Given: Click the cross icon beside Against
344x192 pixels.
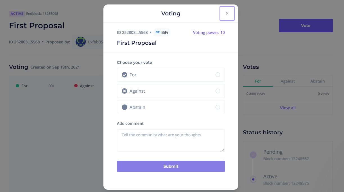Looking at the screenshot, I should pos(125,91).
